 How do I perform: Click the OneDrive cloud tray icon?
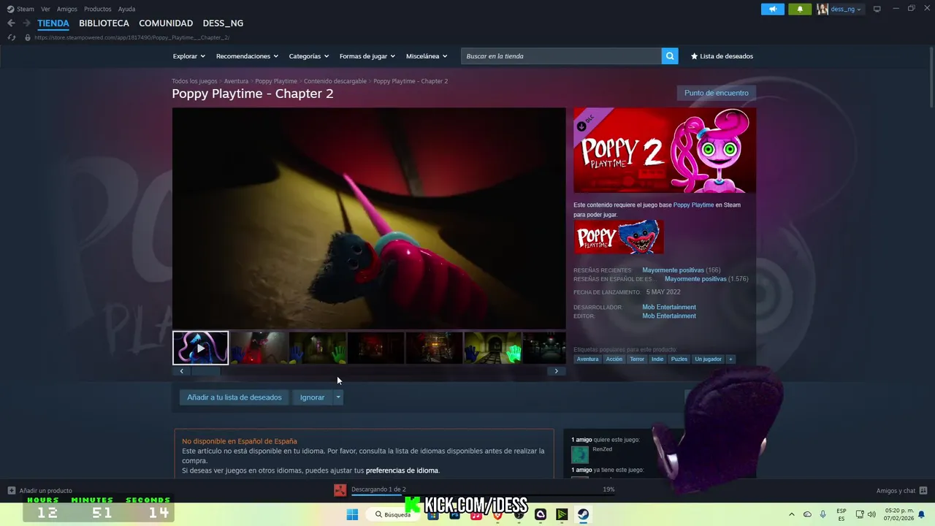(807, 514)
